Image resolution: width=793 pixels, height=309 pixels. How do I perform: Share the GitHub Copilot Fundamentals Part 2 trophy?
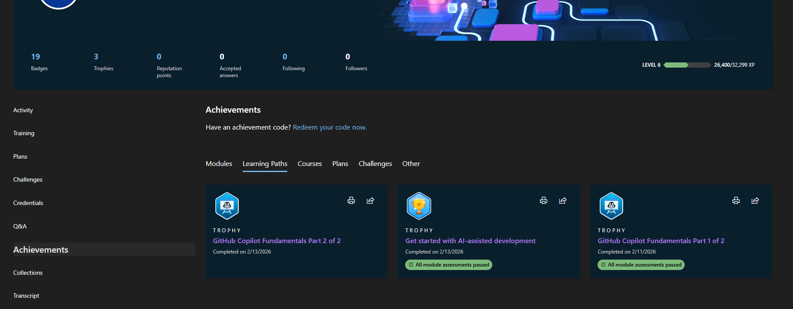pos(370,200)
